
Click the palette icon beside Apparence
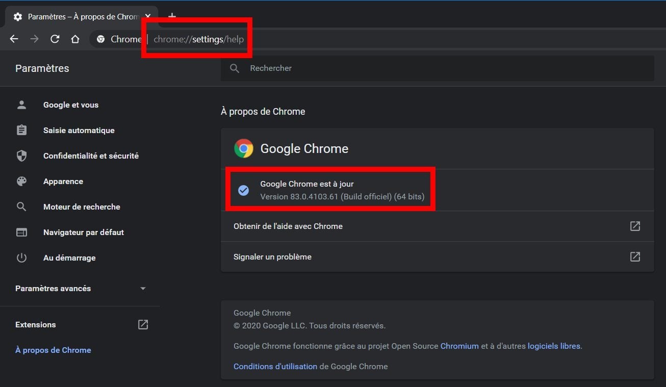[x=21, y=182]
